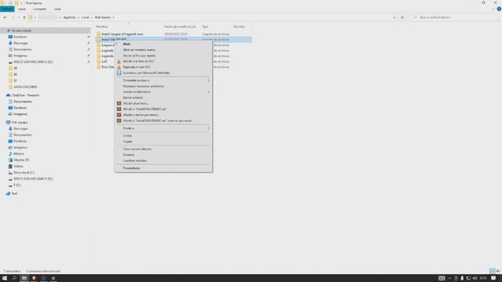Switch to the details view toggle in the status bar
This screenshot has height=282, width=502.
click(493, 271)
